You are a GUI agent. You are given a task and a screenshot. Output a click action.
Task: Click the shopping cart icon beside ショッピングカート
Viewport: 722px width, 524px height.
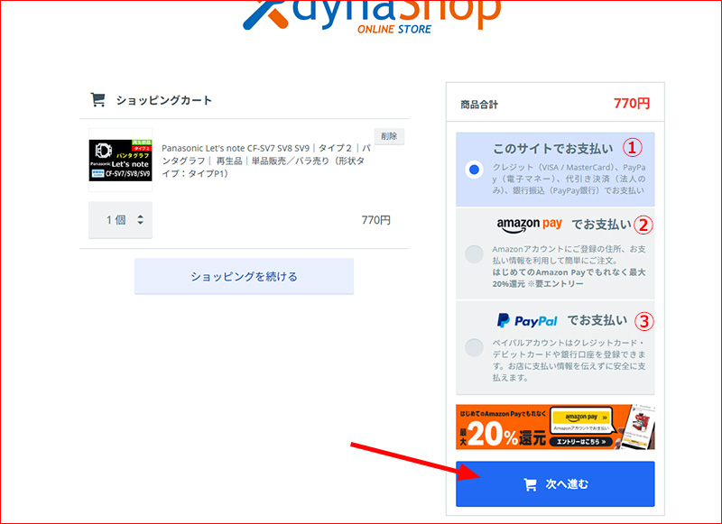(97, 99)
